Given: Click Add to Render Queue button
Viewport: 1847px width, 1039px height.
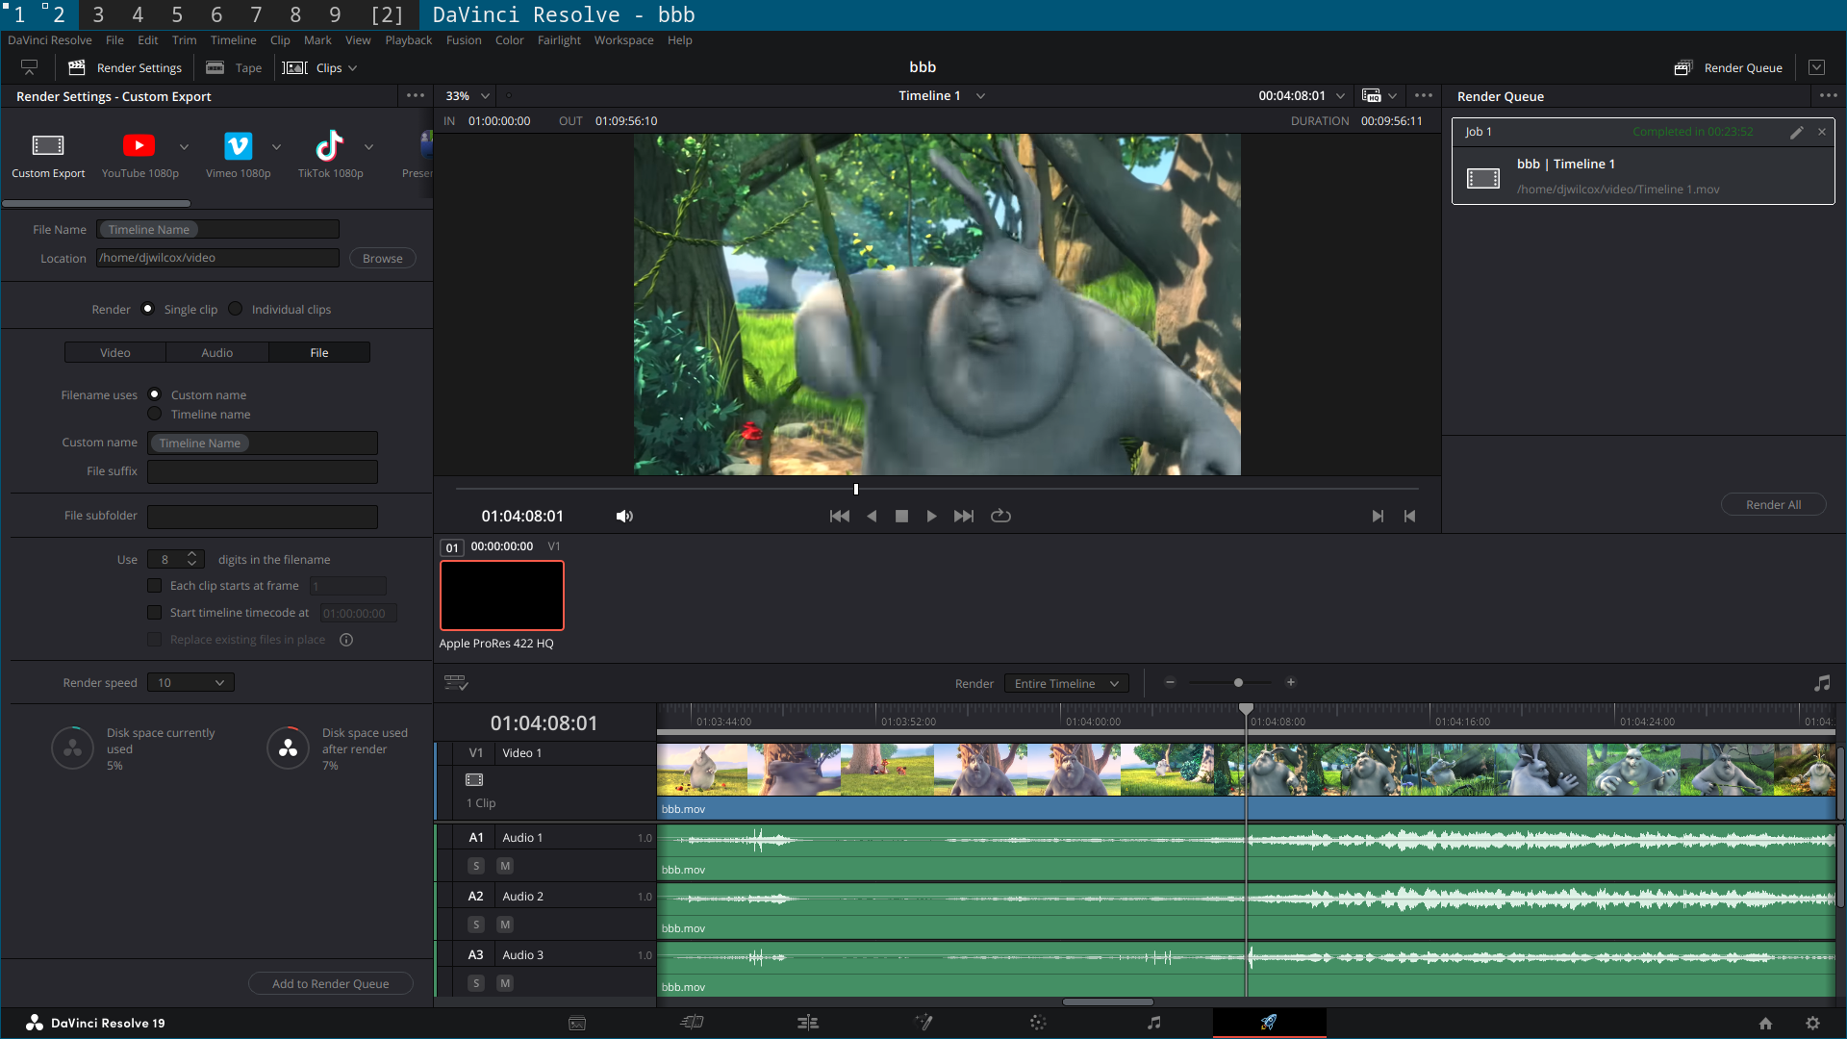Looking at the screenshot, I should point(330,983).
